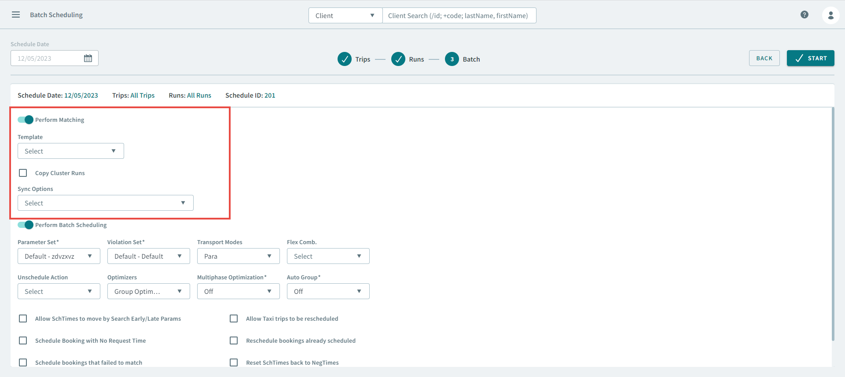Click the Trips step checkmark icon
Viewport: 845px width, 377px height.
coord(344,59)
